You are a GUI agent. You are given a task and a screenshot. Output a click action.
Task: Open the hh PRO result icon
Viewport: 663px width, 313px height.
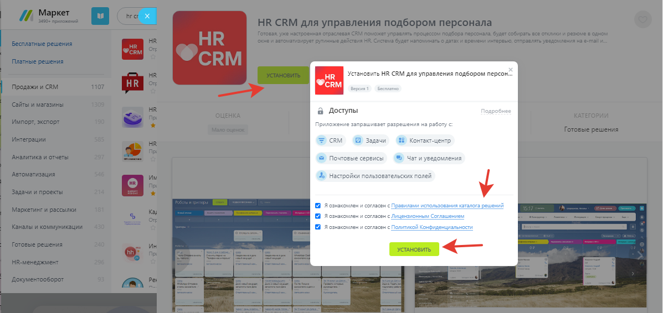click(132, 253)
